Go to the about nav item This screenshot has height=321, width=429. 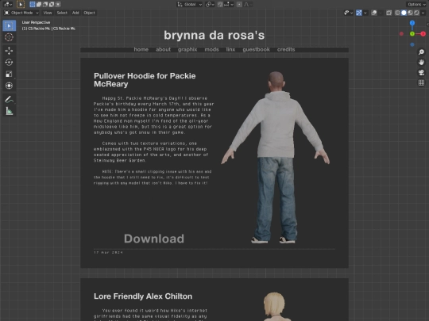tap(163, 49)
